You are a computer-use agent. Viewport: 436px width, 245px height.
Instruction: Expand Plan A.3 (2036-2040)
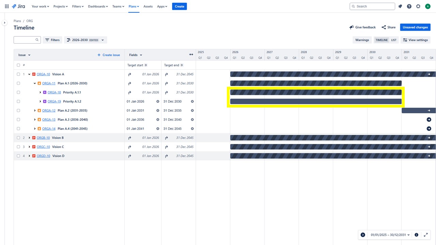point(35,120)
